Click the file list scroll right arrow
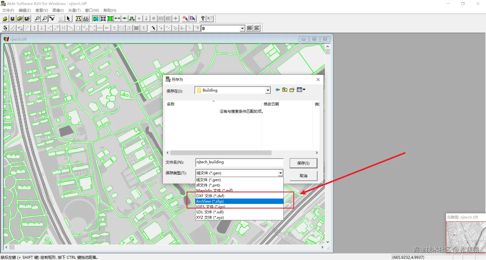The image size is (486, 260). (x=317, y=153)
